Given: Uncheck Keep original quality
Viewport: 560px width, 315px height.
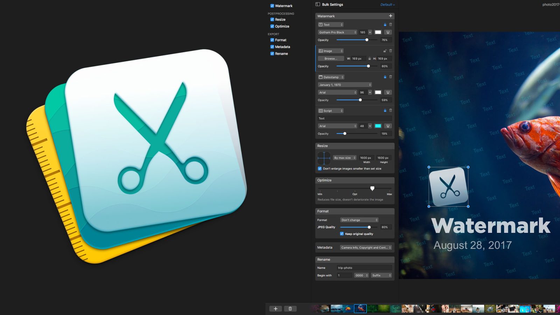Looking at the screenshot, I should coord(342,234).
